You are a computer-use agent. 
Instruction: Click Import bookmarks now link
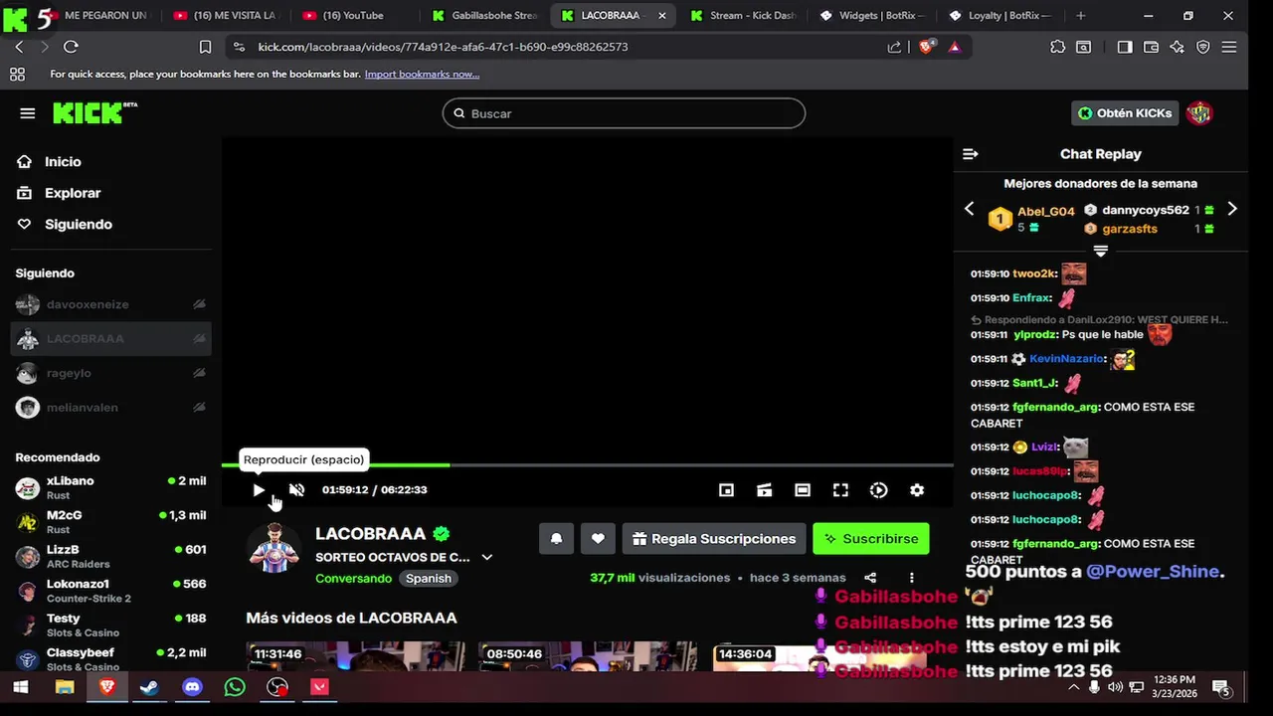422,75
